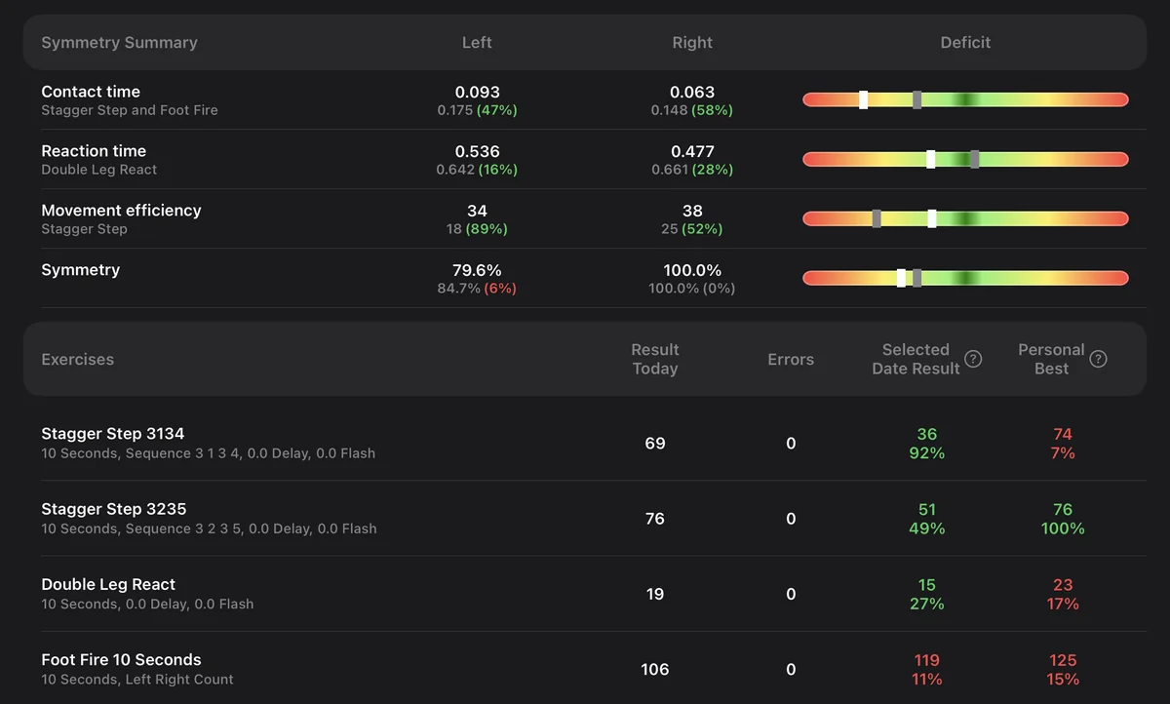
Task: Click the Contact time deficit bar
Action: [x=965, y=99]
